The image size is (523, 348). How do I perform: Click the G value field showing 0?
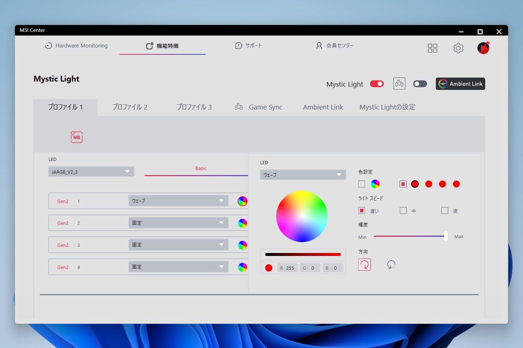click(x=310, y=268)
